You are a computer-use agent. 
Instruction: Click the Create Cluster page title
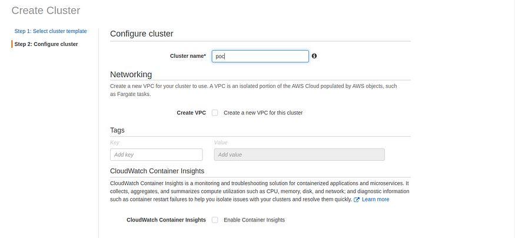pyautogui.click(x=46, y=10)
